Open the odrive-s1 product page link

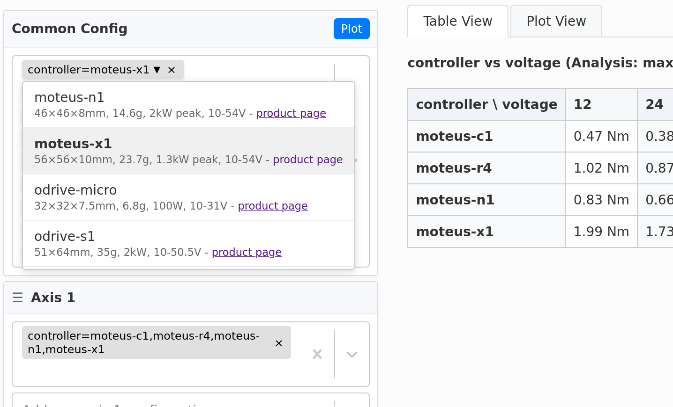tap(247, 252)
